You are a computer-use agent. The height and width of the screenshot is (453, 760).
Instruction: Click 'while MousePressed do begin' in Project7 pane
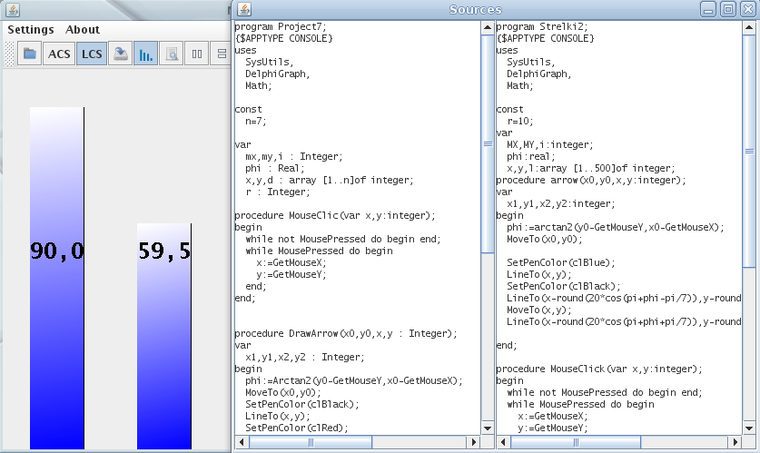click(x=319, y=251)
